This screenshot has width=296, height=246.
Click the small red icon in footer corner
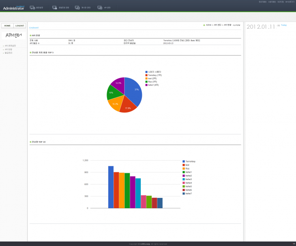pyautogui.click(x=293, y=244)
